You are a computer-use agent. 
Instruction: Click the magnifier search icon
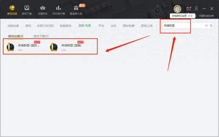point(211,26)
